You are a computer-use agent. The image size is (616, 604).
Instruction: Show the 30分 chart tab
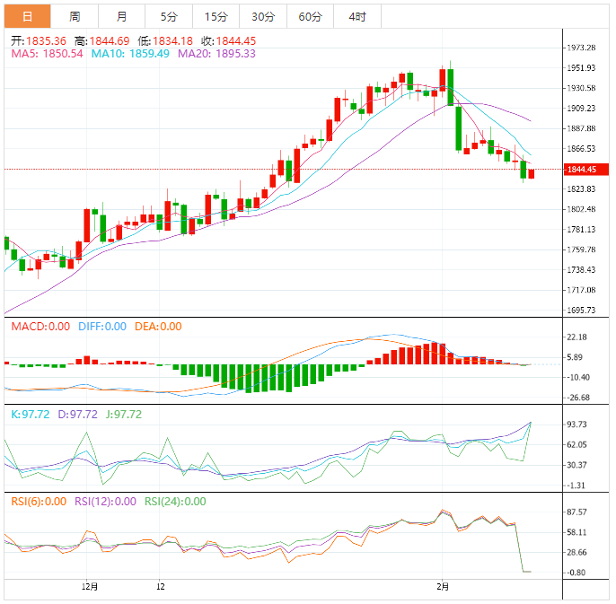[x=263, y=17]
